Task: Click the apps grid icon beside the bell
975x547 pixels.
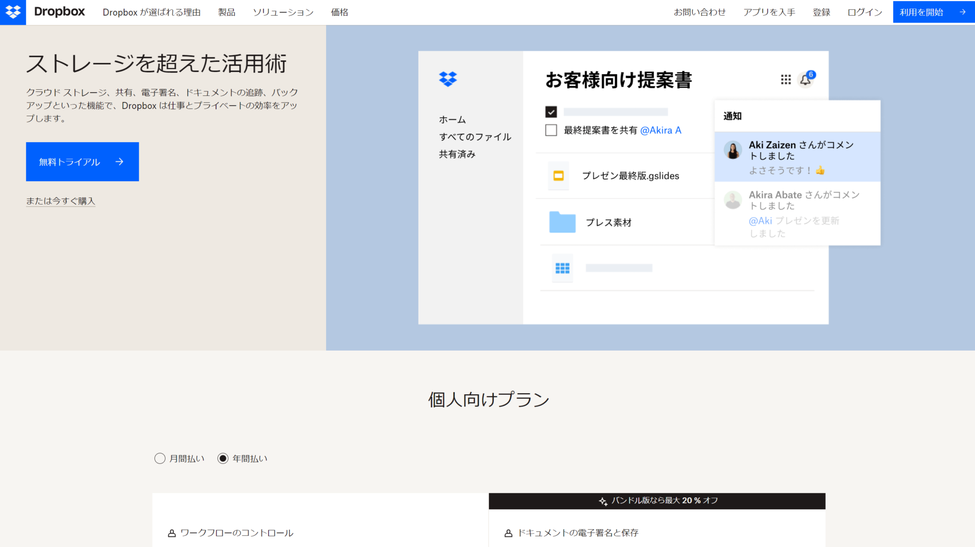Action: [785, 80]
